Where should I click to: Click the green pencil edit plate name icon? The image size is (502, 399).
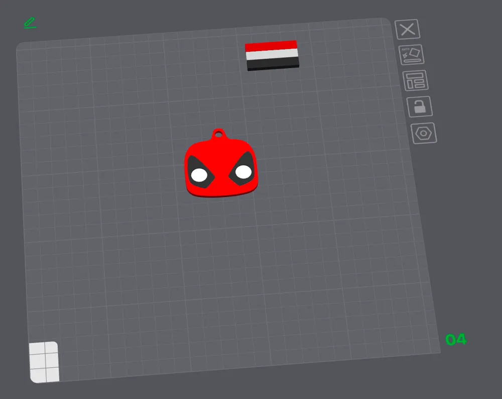tap(30, 23)
